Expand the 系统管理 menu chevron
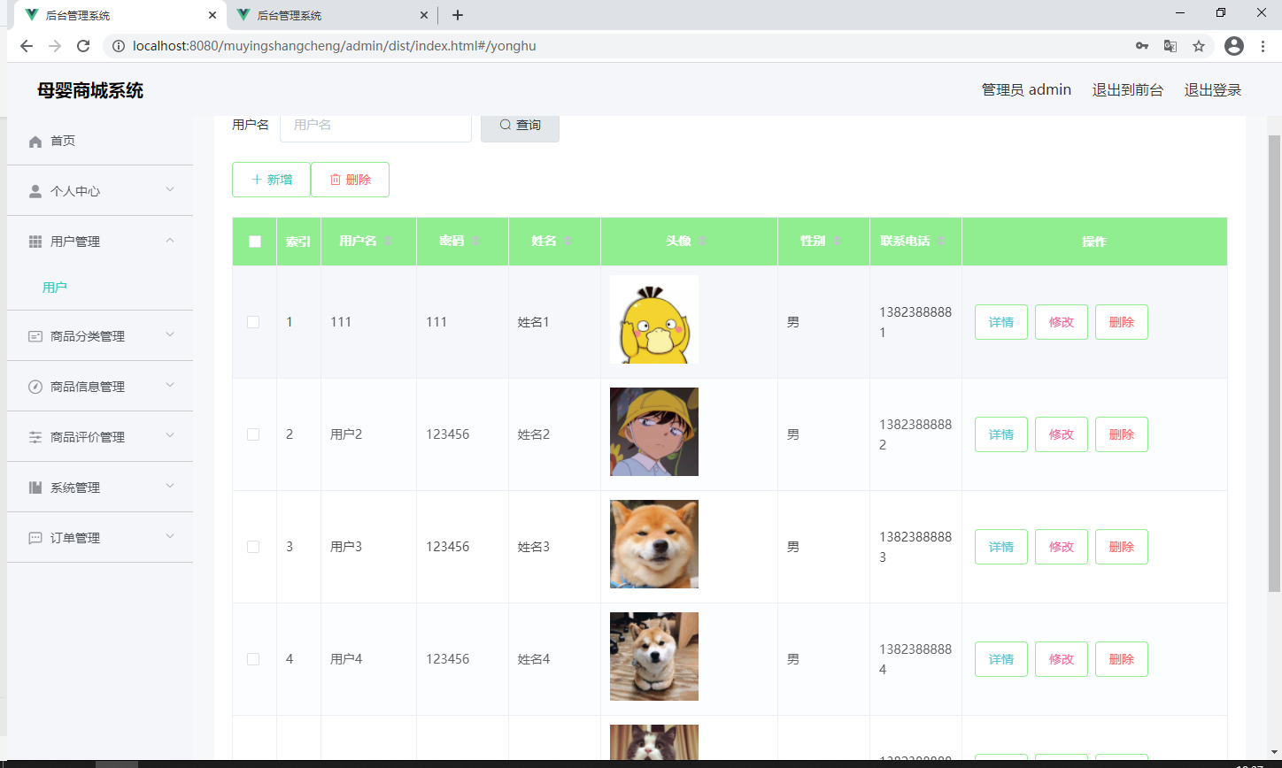Viewport: 1282px width, 768px height. [x=170, y=486]
